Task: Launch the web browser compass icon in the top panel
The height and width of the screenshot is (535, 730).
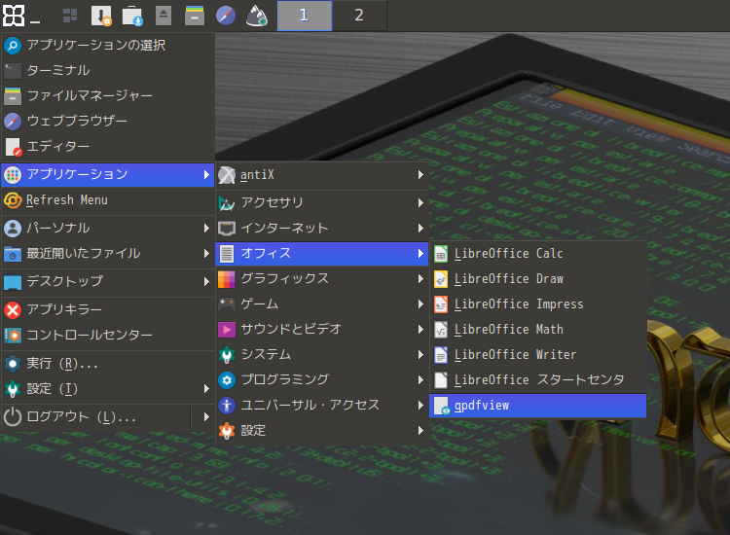Action: (x=226, y=16)
